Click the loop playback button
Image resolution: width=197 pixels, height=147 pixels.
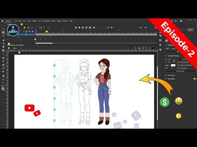click(x=108, y=28)
